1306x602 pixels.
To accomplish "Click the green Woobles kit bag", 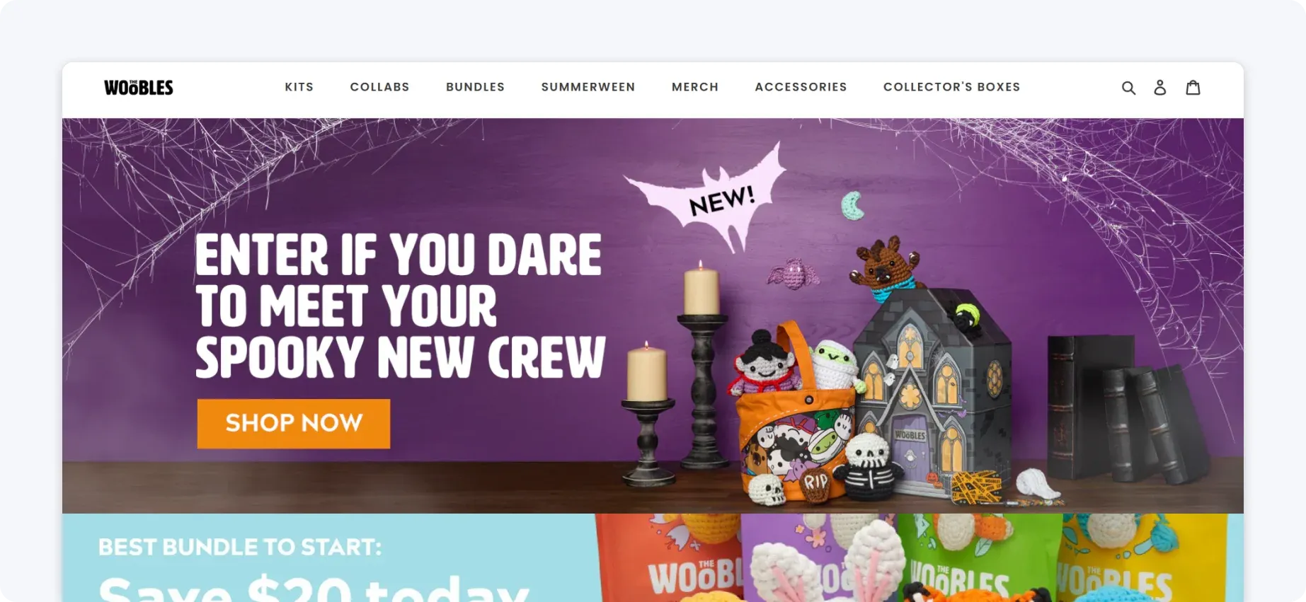I will pos(980,557).
